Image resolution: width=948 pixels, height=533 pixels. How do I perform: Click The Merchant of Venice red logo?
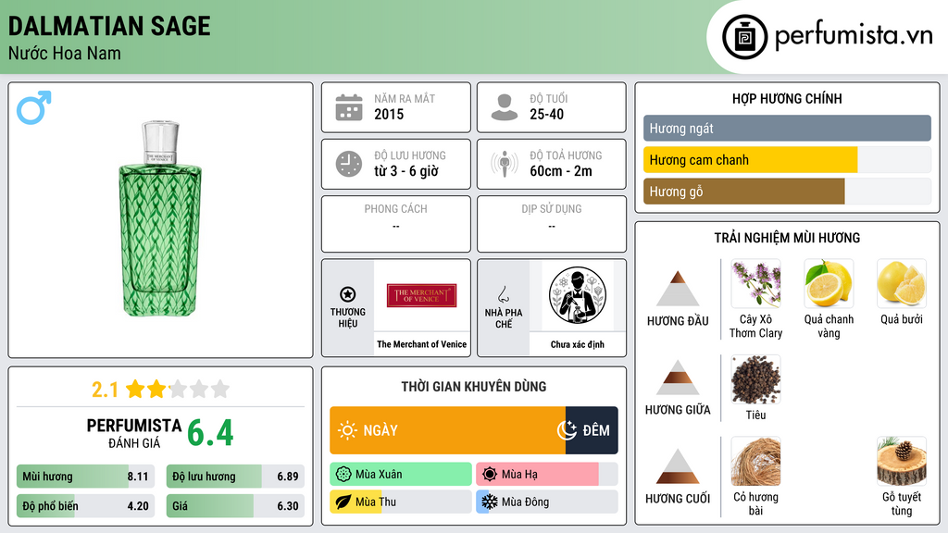click(421, 295)
